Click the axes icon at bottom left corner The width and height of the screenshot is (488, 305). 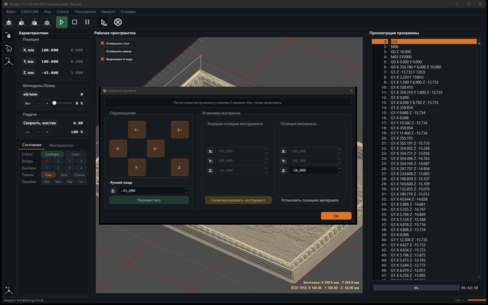click(9, 290)
